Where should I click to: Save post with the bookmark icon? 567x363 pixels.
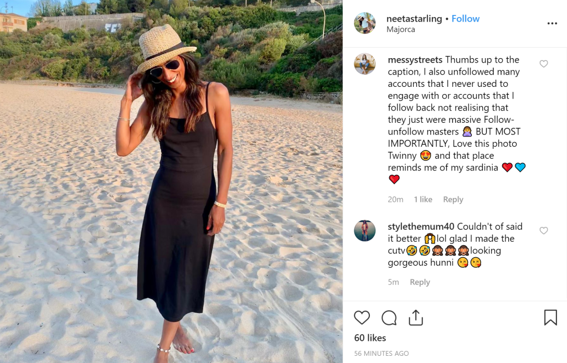point(550,318)
